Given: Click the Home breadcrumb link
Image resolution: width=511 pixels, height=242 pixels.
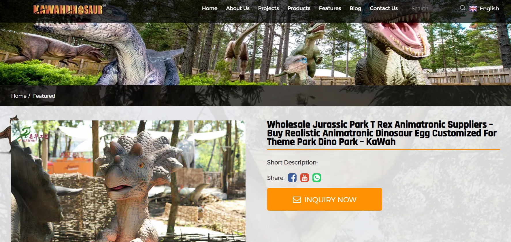Looking at the screenshot, I should point(19,96).
